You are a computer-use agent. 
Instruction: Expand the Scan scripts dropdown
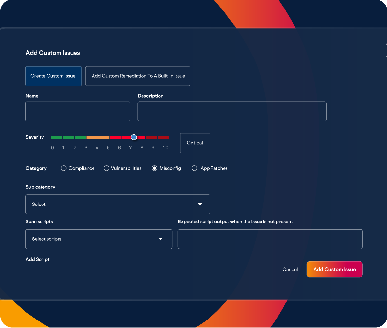coord(99,239)
